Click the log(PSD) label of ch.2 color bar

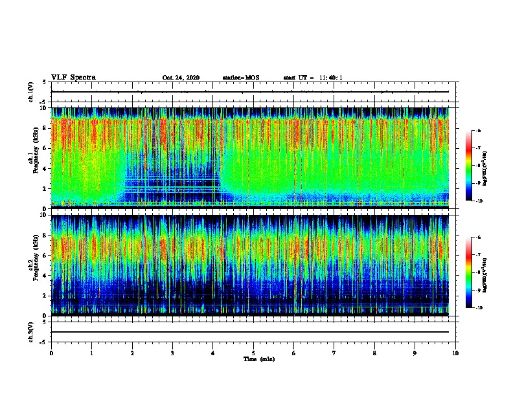(484, 276)
